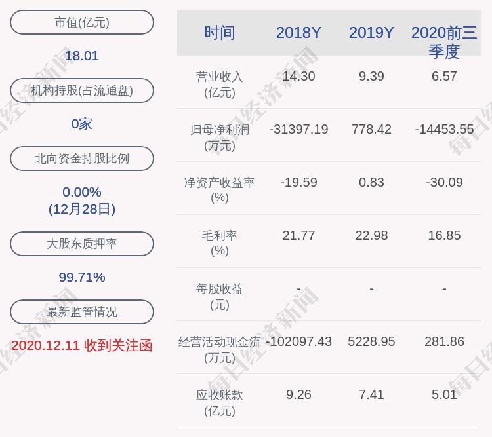Image resolution: width=492 pixels, height=437 pixels.
Task: Select the 99.71% pledge rate value
Action: click(x=82, y=277)
